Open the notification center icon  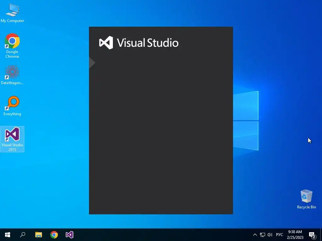312,235
